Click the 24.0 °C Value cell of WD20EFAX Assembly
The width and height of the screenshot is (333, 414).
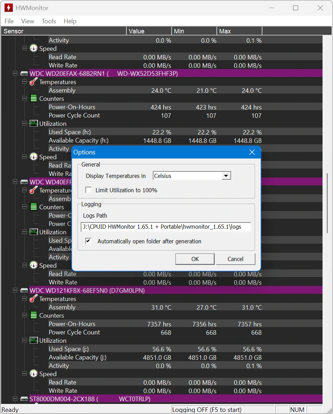click(161, 91)
